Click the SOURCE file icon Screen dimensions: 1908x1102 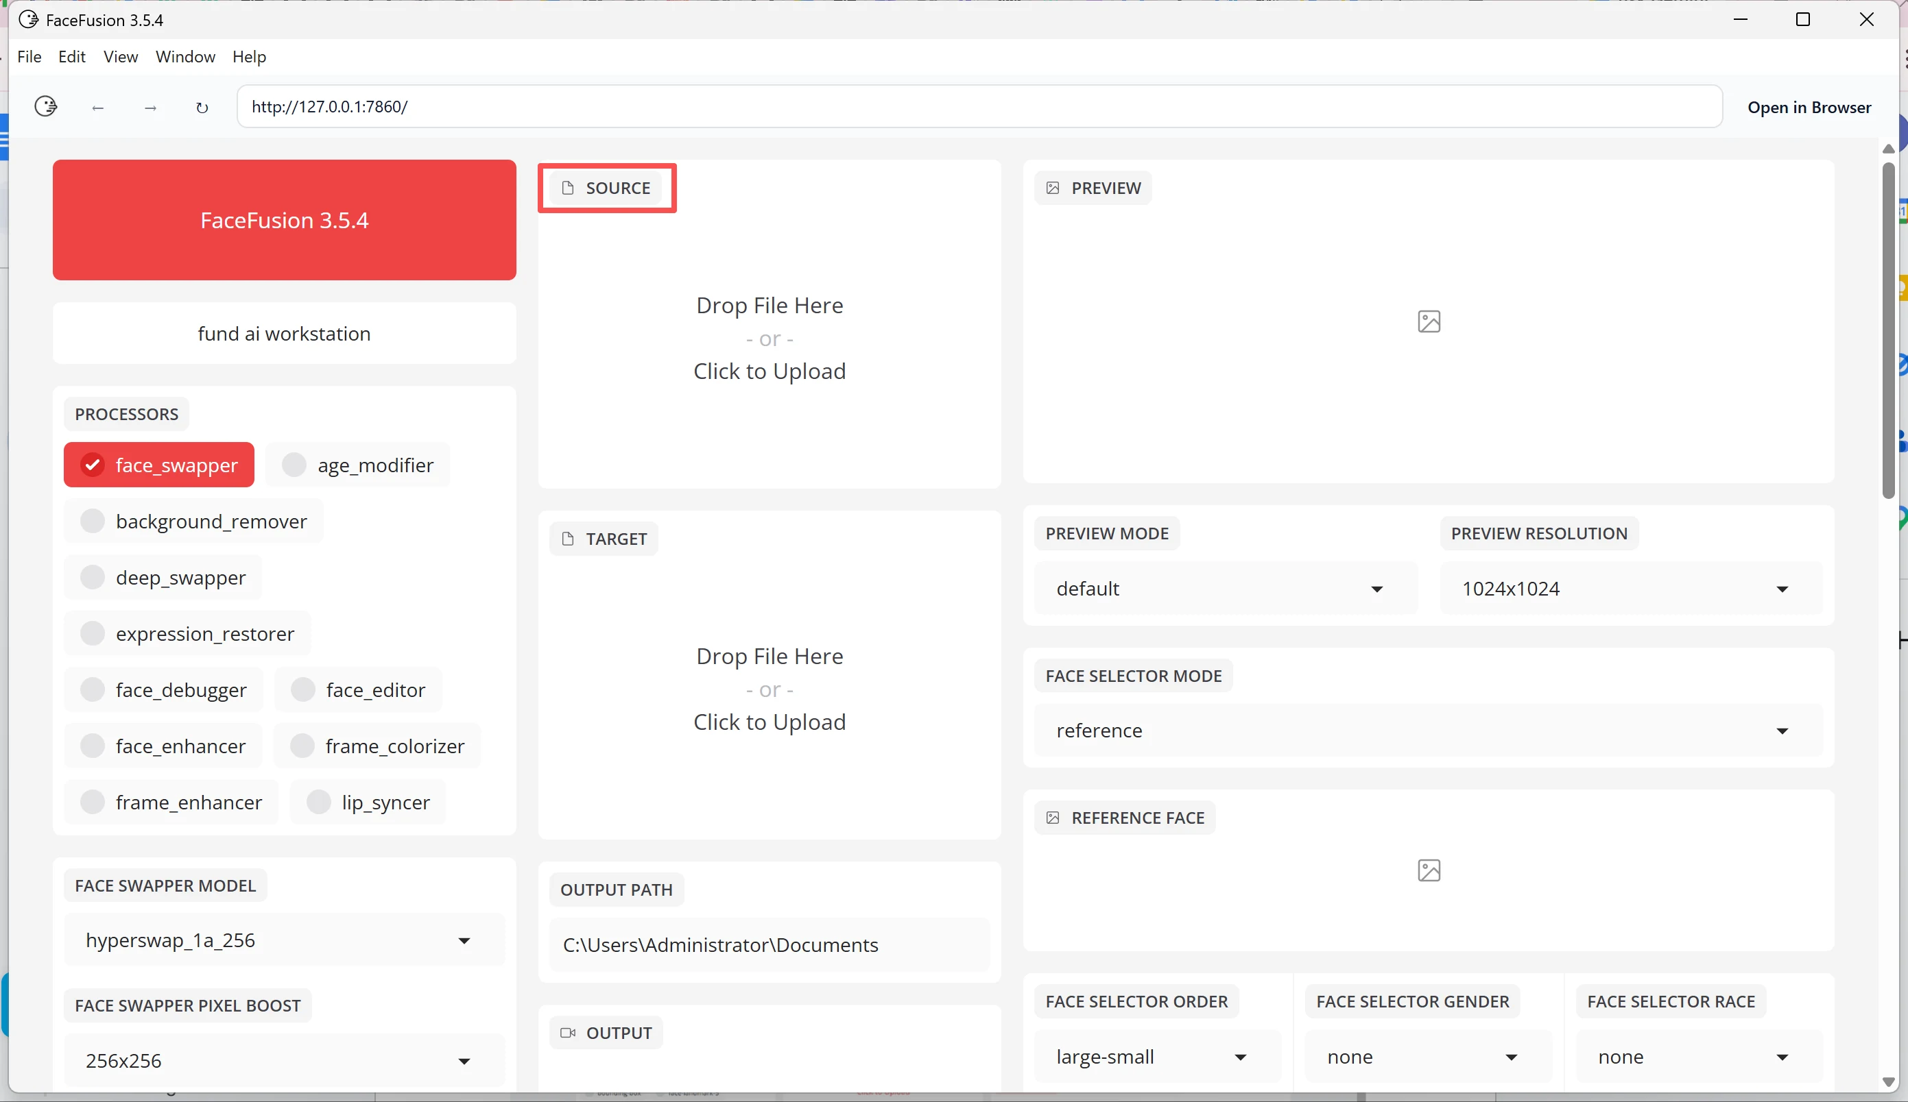(568, 188)
